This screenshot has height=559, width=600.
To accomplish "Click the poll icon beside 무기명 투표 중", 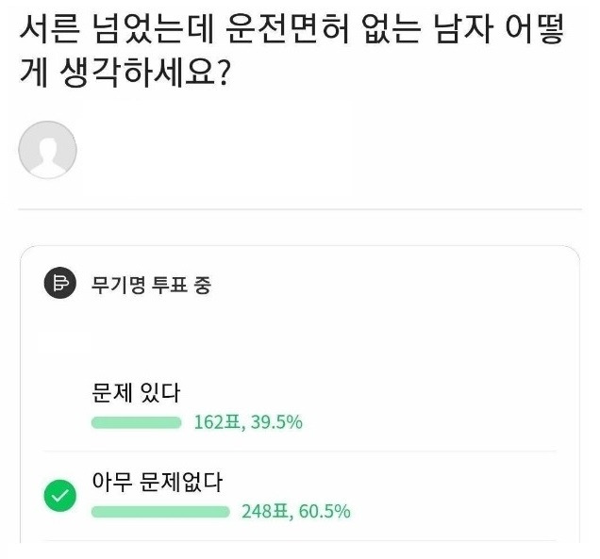I will click(x=60, y=285).
